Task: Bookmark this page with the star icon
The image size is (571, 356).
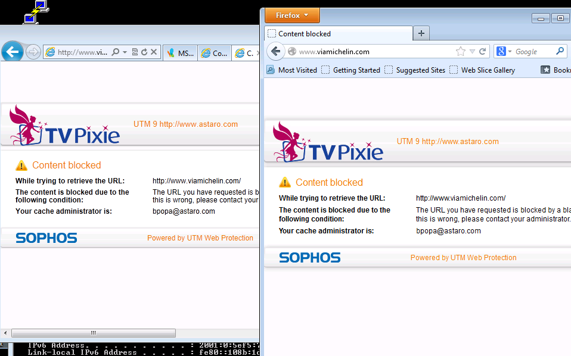Action: tap(461, 51)
